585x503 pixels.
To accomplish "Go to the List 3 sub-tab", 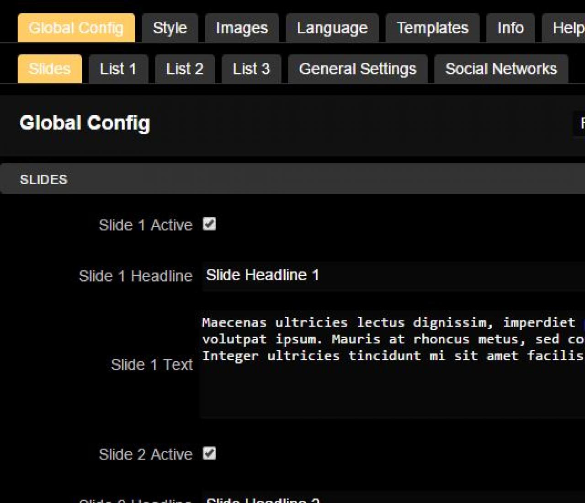I will tap(251, 69).
